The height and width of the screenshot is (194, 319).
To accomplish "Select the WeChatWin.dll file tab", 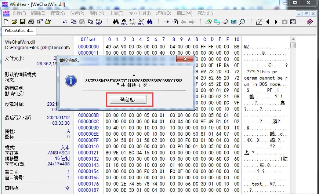I will click(x=18, y=31).
